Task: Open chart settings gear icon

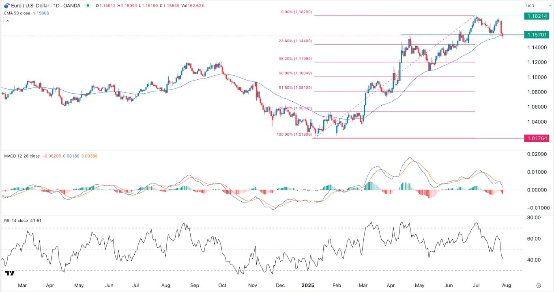Action: [538, 285]
